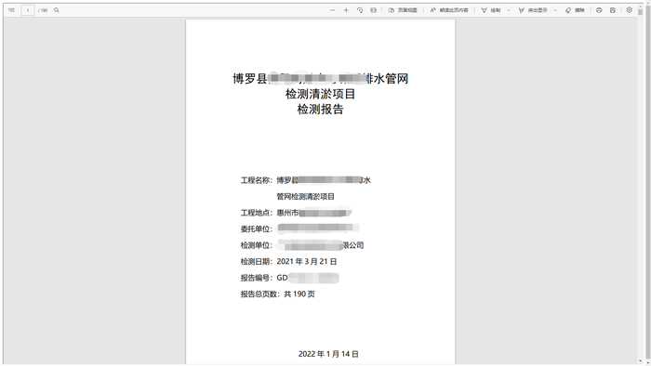This screenshot has width=651, height=366.
Task: Activate the 擦除 eraser tool
Action: point(575,10)
